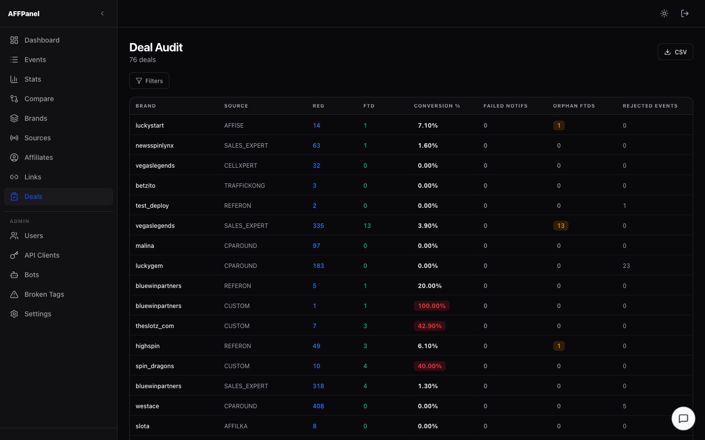Export deals as CSV

675,51
